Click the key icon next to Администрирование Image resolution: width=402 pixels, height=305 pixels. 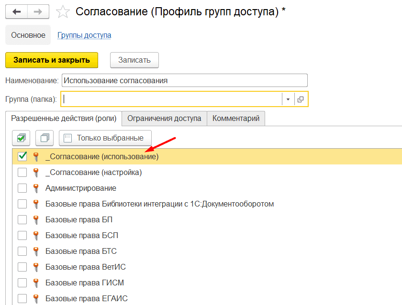36,188
